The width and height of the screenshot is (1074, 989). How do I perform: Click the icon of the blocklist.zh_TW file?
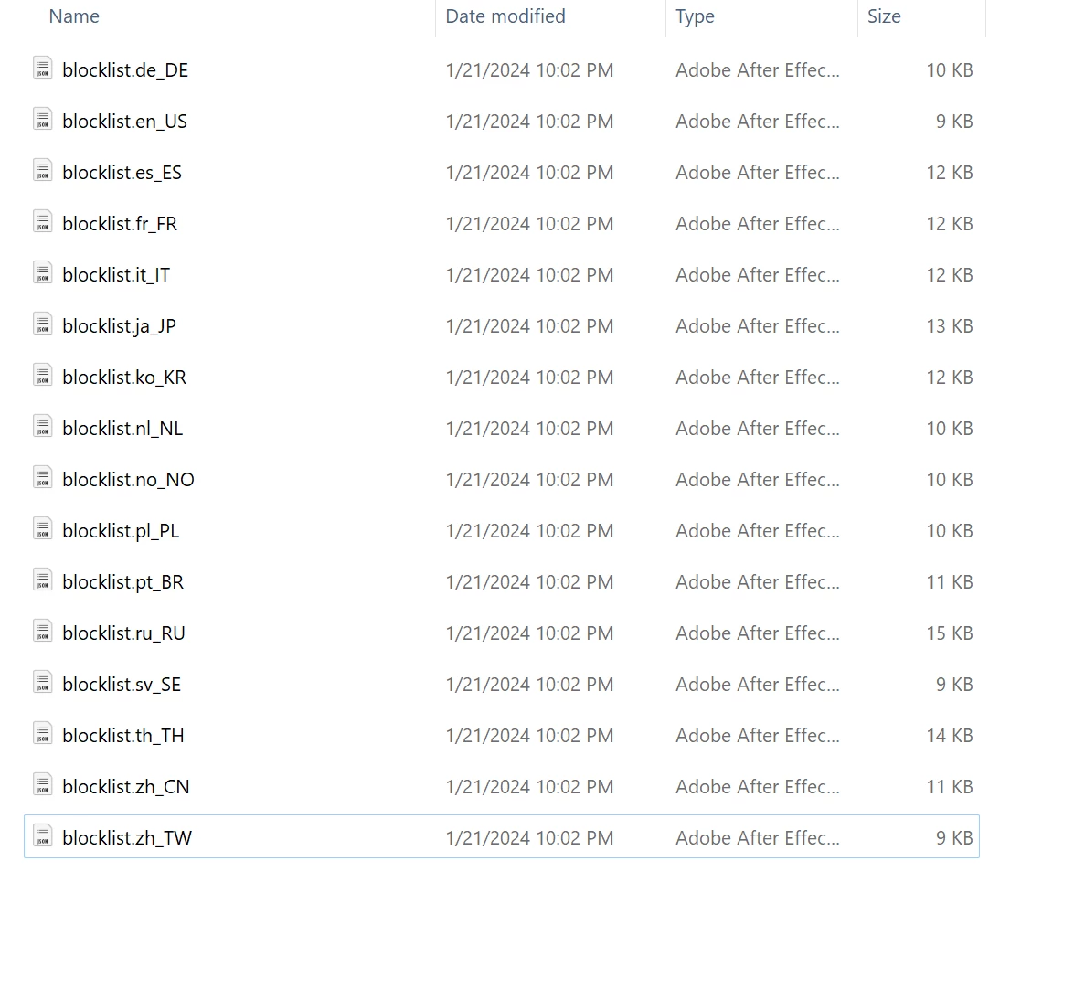tap(42, 836)
